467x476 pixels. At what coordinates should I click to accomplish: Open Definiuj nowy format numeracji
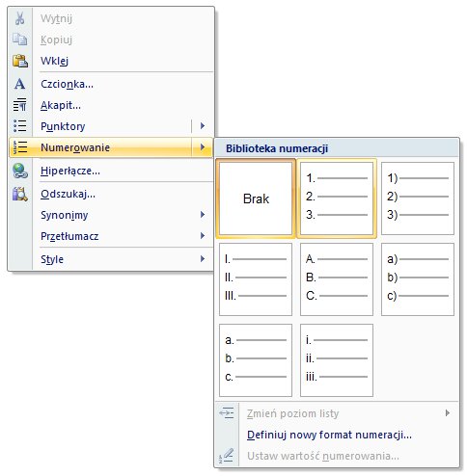[x=329, y=435]
